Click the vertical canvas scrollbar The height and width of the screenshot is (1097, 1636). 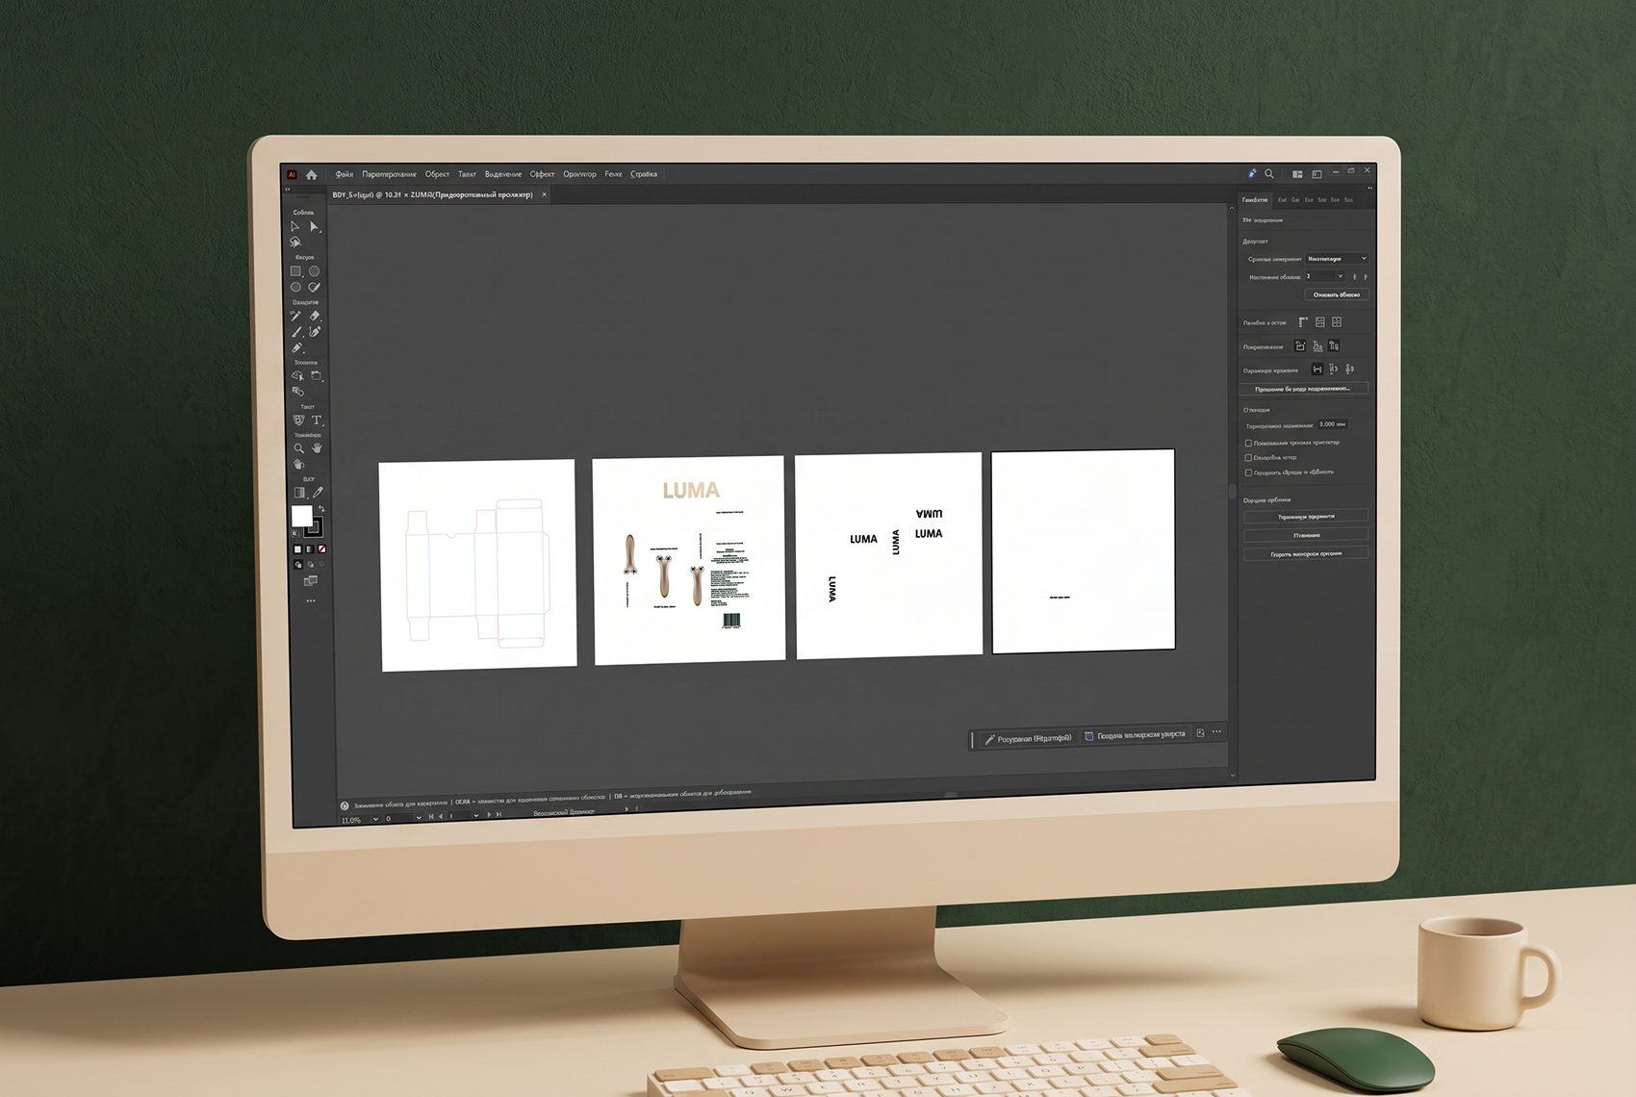point(1232,491)
